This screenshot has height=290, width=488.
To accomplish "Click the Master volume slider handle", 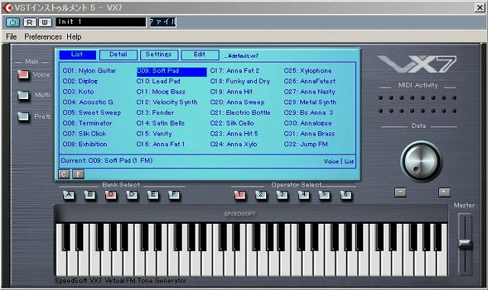I will (x=465, y=244).
